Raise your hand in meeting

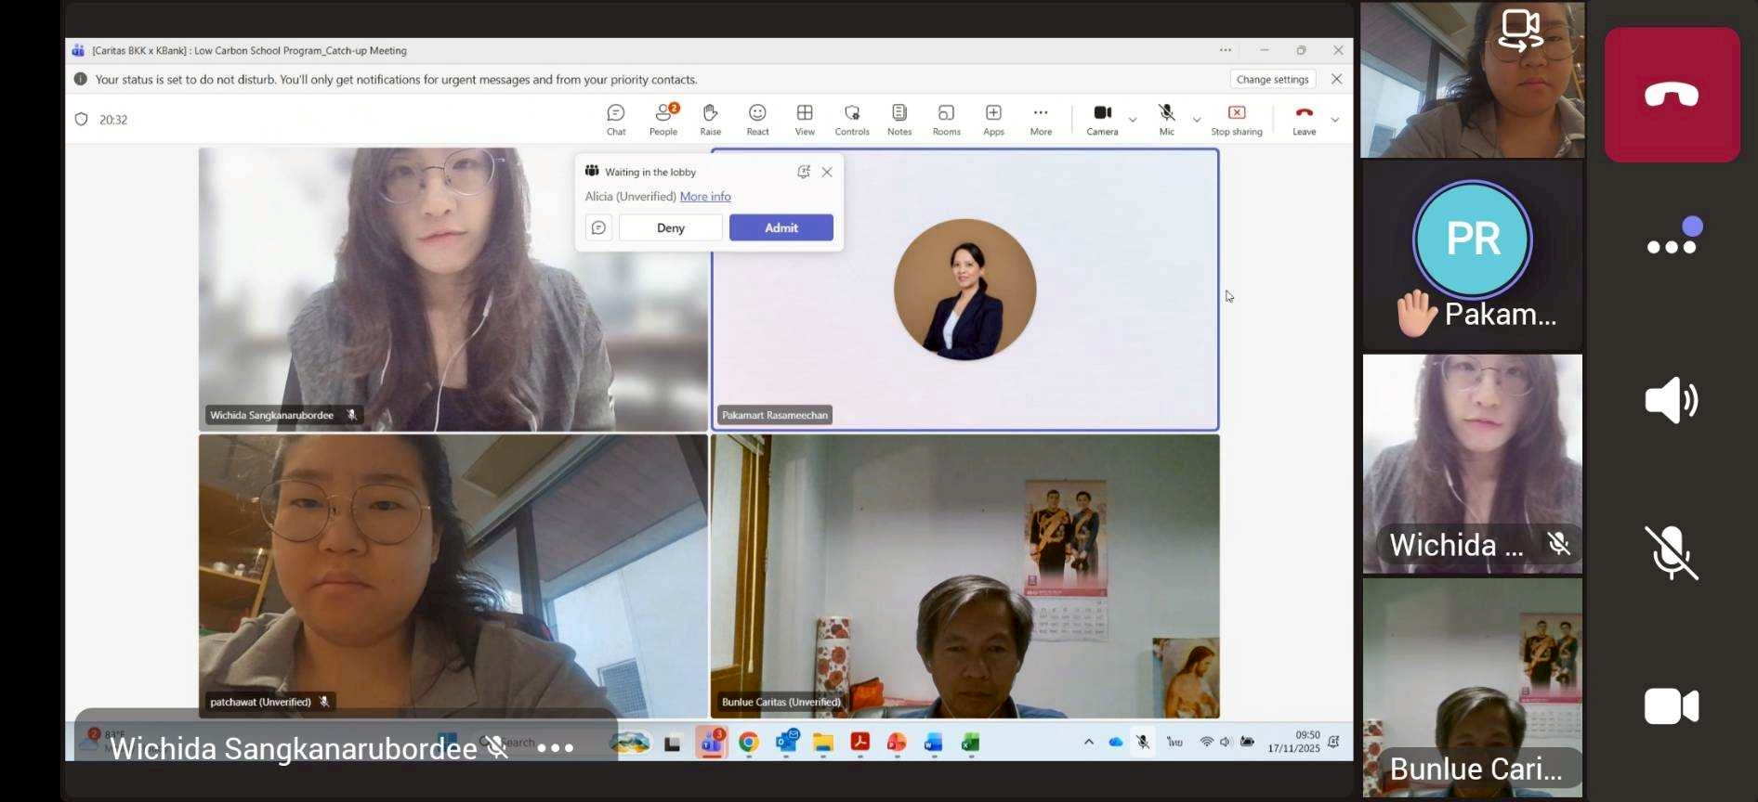(x=711, y=119)
